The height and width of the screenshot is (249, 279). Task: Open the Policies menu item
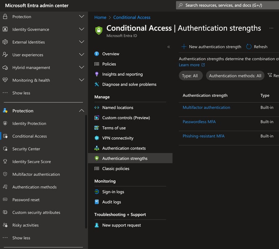(109, 64)
